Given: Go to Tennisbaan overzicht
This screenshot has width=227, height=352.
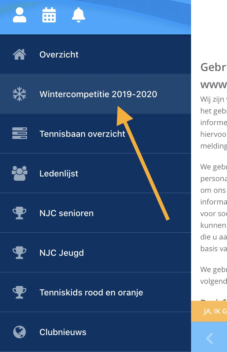Looking at the screenshot, I should coord(95,133).
